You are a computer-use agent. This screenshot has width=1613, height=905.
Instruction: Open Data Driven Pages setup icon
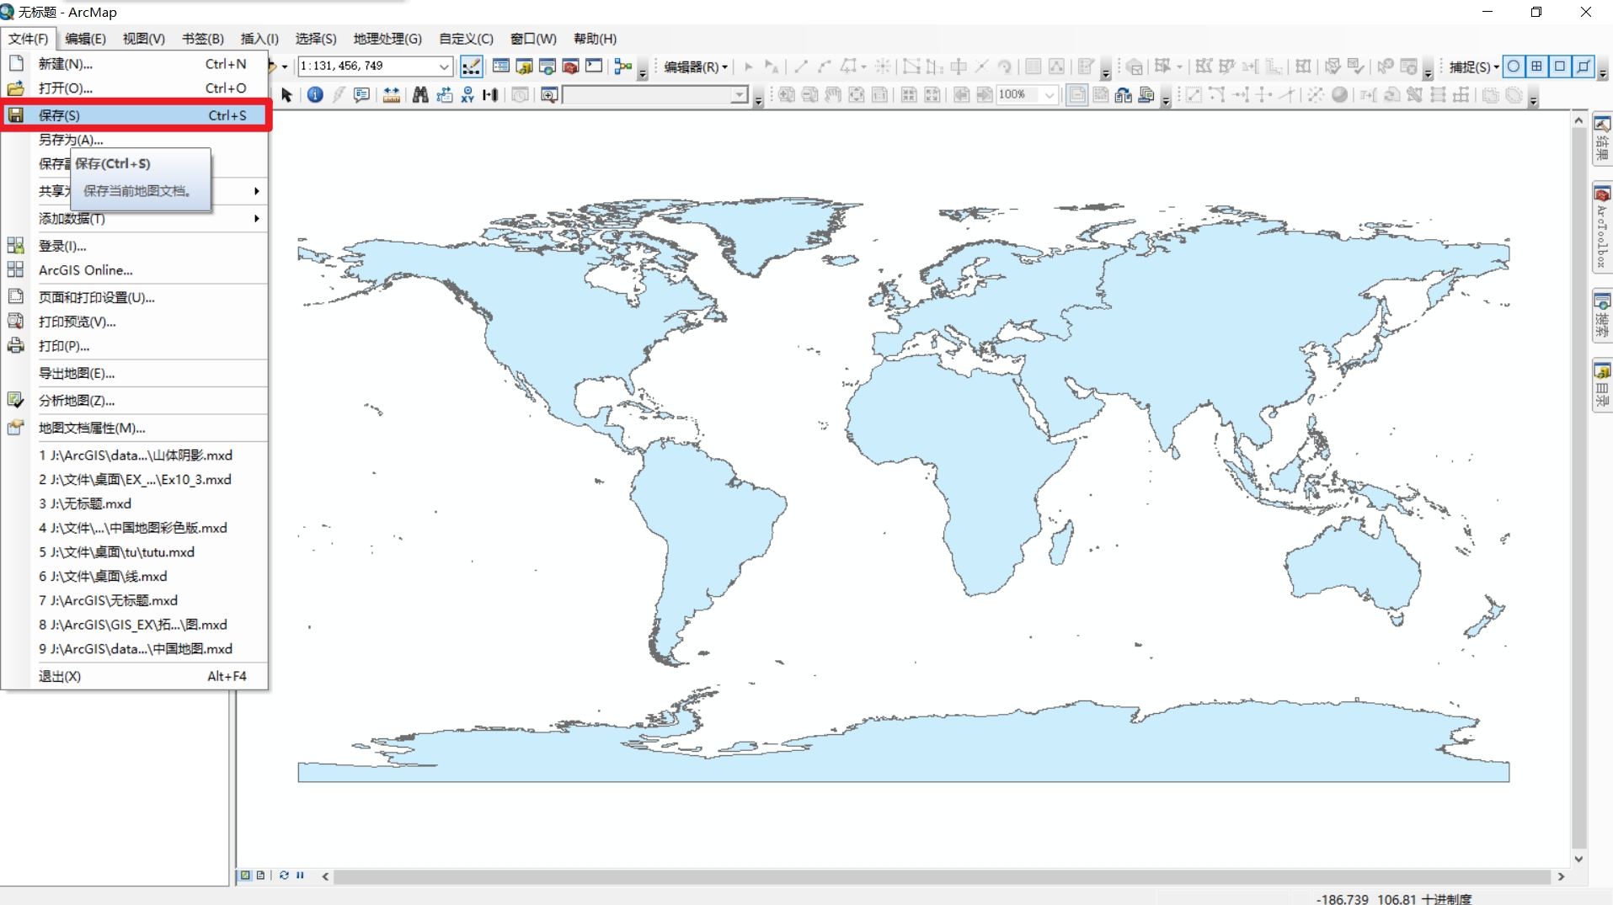(x=1146, y=95)
